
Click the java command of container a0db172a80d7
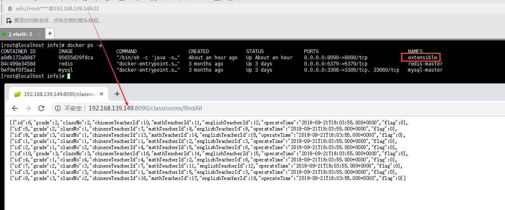click(x=148, y=58)
